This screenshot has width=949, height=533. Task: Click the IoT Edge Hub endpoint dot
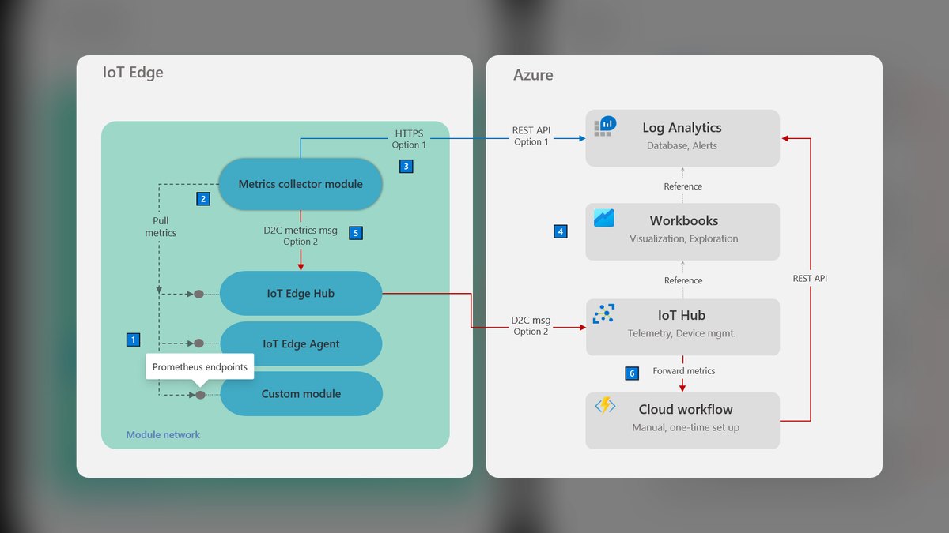click(199, 294)
